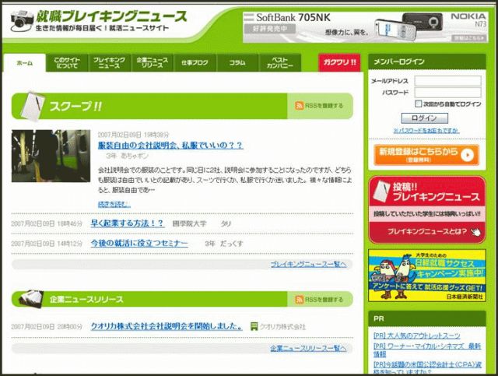This screenshot has height=376, width=498.
Task: Open 企業ニュースリリース一覧へ link
Action: pyautogui.click(x=308, y=348)
